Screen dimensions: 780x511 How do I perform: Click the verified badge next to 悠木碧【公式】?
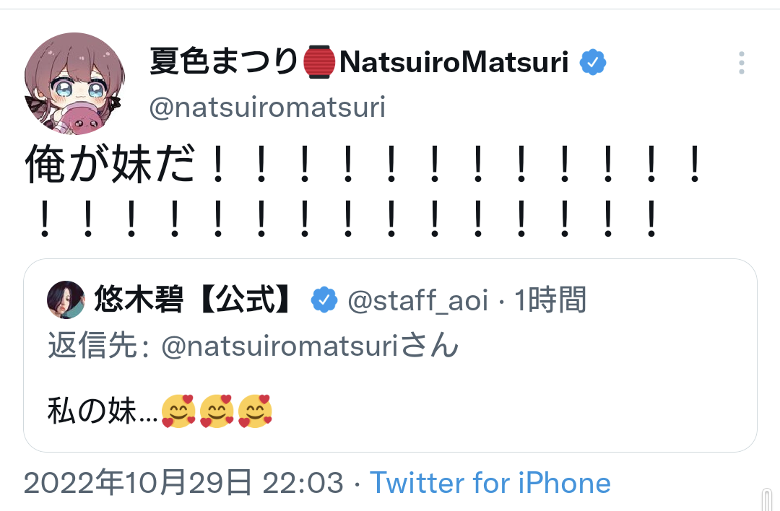coord(324,300)
